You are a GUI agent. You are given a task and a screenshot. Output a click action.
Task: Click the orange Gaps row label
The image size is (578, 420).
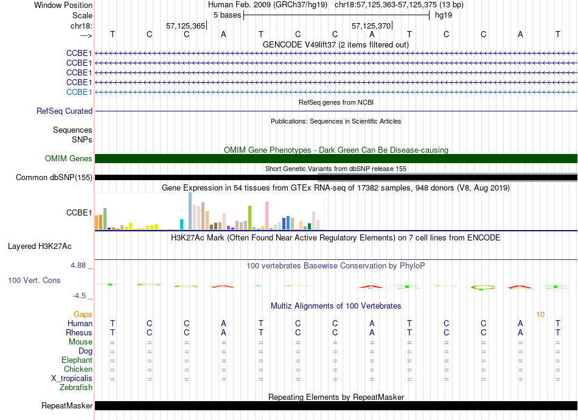(x=83, y=314)
